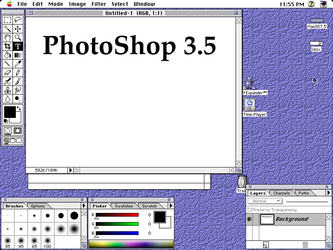Viewport: 333px width, 250px height.
Task: Open the Brushes palette menu arrow
Action: coord(84,205)
